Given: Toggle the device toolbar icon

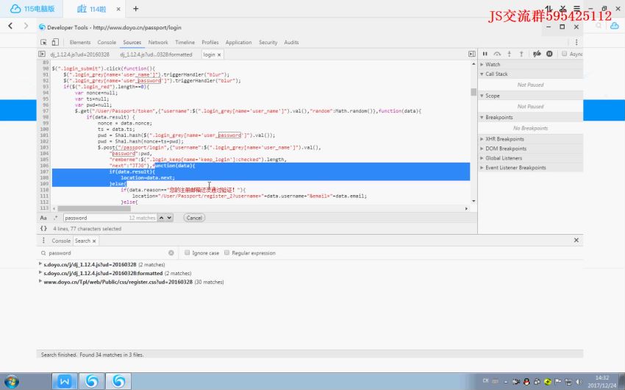Looking at the screenshot, I should 56,43.
